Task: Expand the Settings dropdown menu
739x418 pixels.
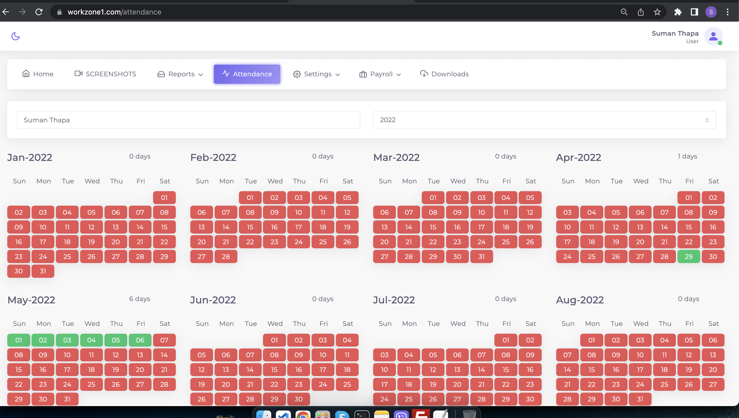Action: (x=316, y=74)
